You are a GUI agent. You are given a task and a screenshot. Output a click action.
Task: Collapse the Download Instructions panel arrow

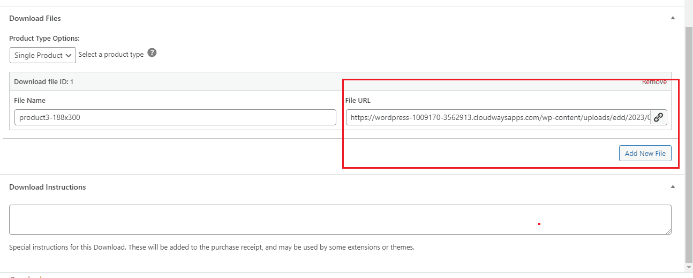(673, 187)
